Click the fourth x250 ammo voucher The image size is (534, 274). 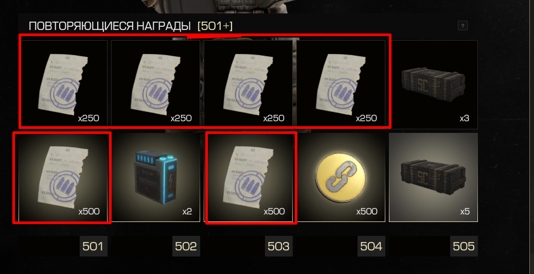341,84
